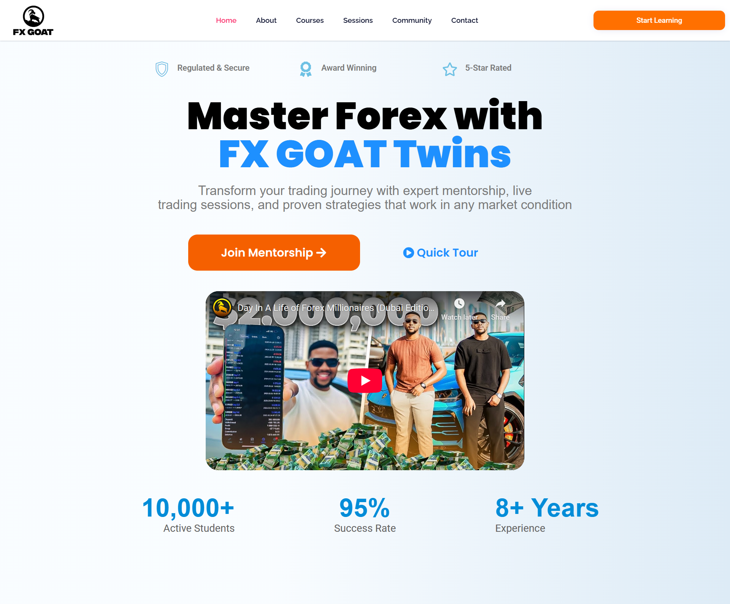The width and height of the screenshot is (730, 604).
Task: Click the 5-Star Rated star icon
Action: pos(450,69)
